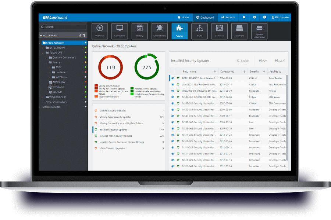Collapse the TEMASOFT tree node arrow

43,53
